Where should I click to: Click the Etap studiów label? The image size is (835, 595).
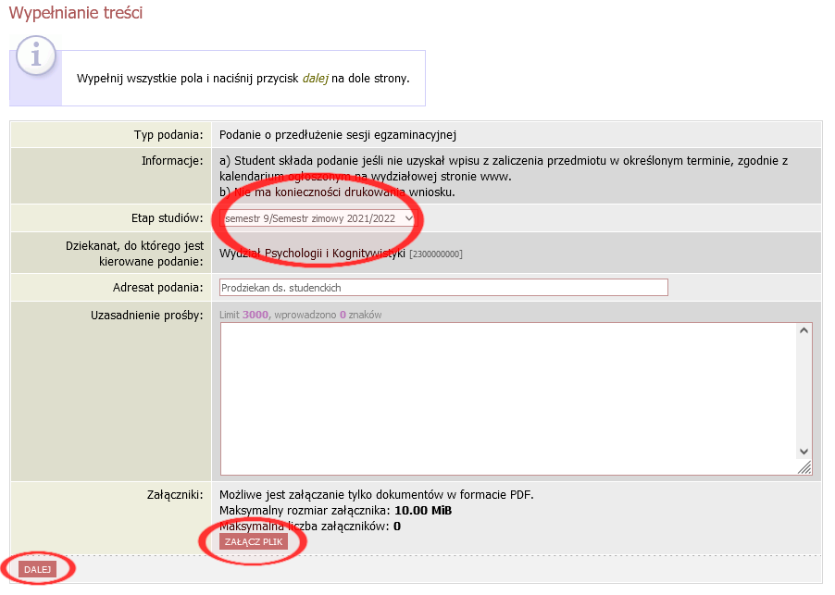[x=167, y=218]
